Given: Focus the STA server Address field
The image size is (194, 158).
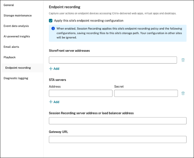Looking at the screenshot, I should [80, 93].
